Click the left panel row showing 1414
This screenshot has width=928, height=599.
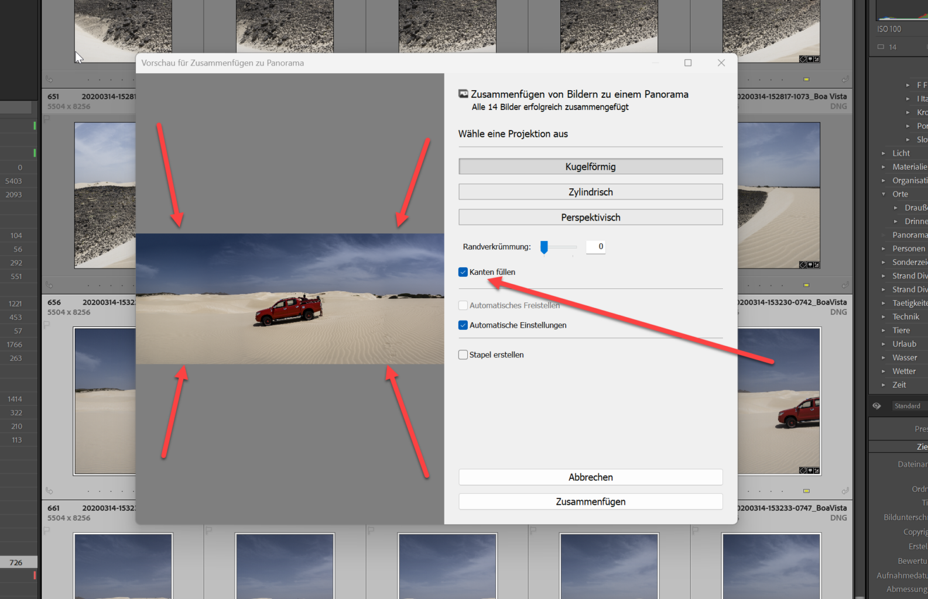[x=19, y=399]
